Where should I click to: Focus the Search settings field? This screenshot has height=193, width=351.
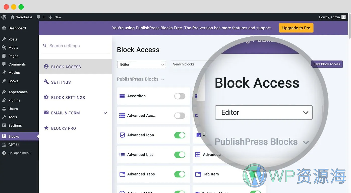coord(75,46)
